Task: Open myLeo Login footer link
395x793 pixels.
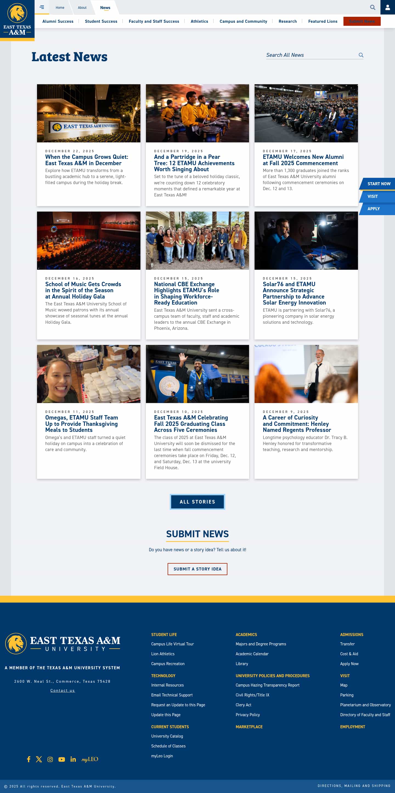Action: pyautogui.click(x=162, y=756)
